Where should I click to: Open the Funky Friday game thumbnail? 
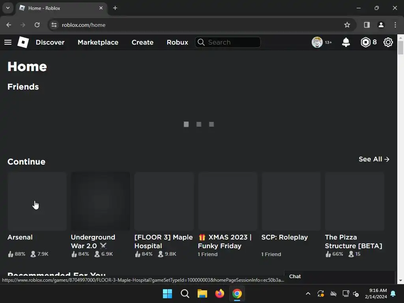click(228, 201)
